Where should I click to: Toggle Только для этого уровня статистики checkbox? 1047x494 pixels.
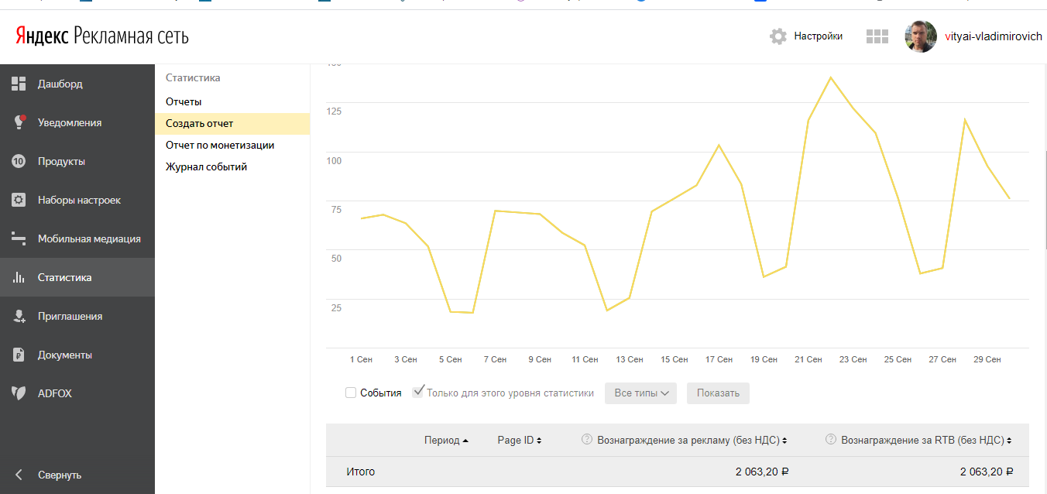click(x=418, y=392)
